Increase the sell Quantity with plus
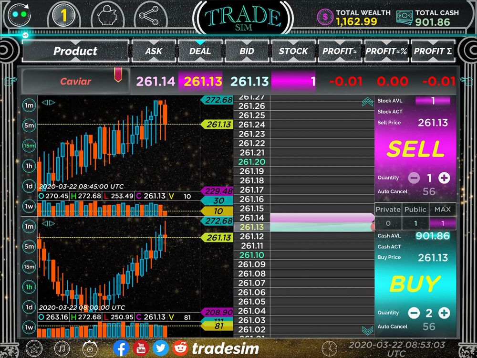Screen dimensions: 477x358 point(444,178)
